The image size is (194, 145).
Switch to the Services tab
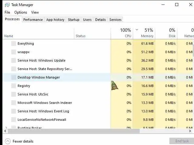(x=115, y=20)
